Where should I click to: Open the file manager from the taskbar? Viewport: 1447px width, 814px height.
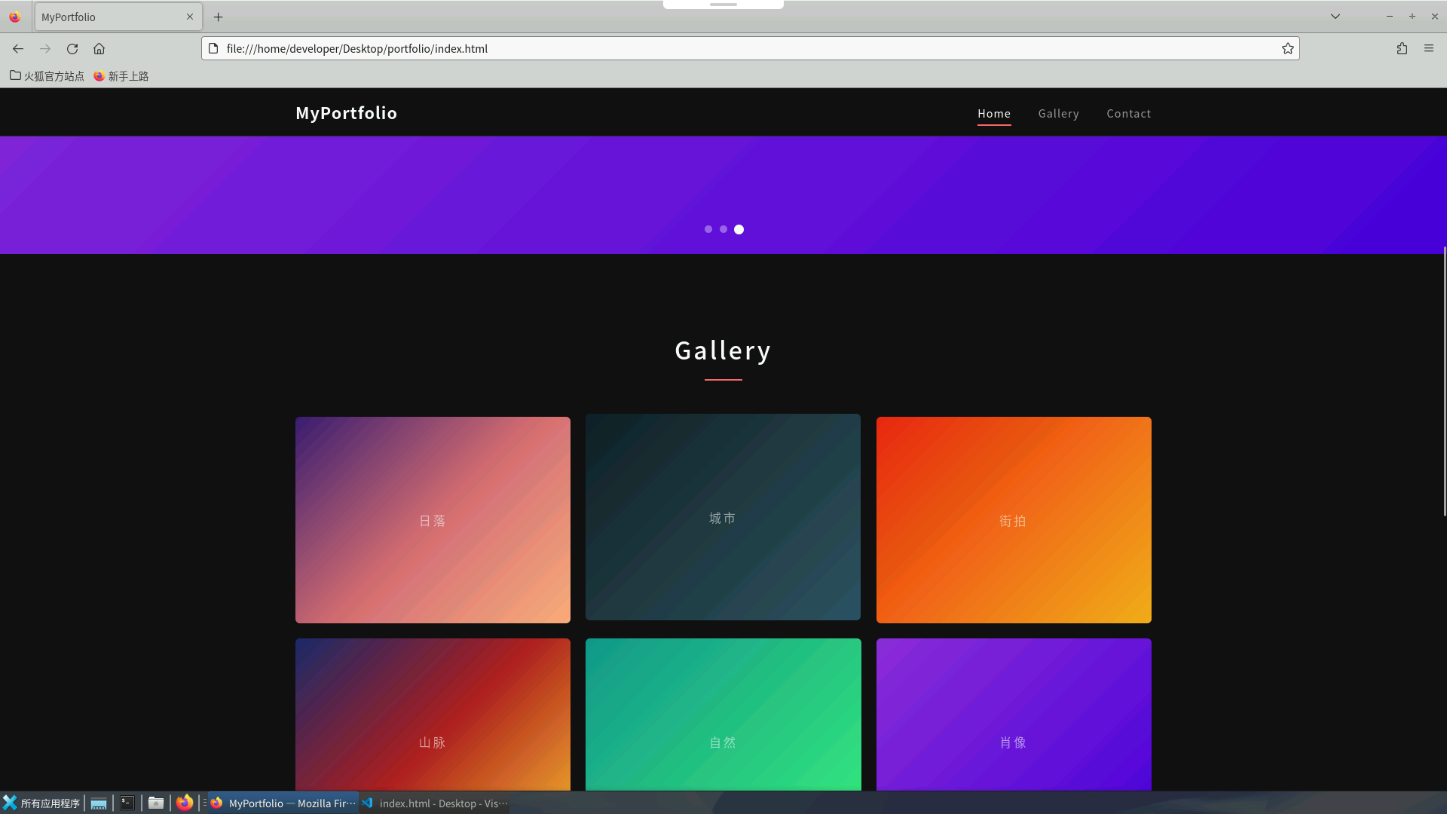(x=156, y=803)
